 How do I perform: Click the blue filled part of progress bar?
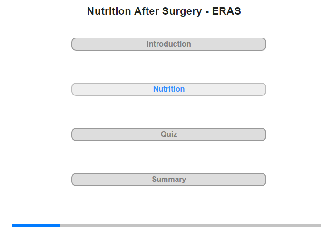click(x=36, y=225)
